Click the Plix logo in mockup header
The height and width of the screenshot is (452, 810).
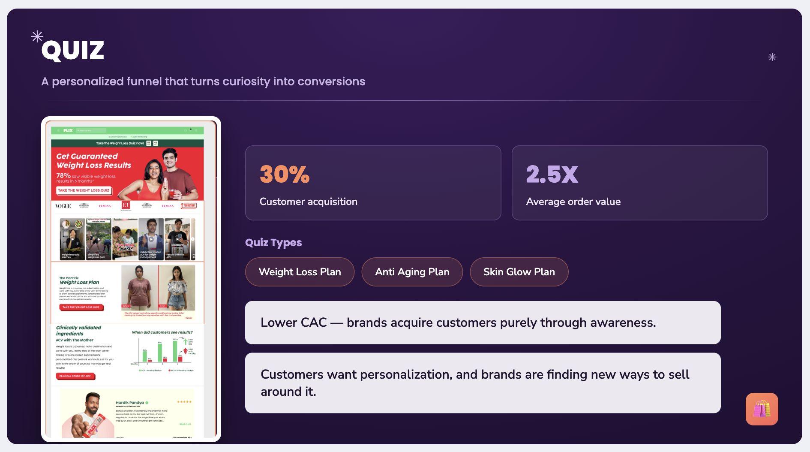[68, 130]
